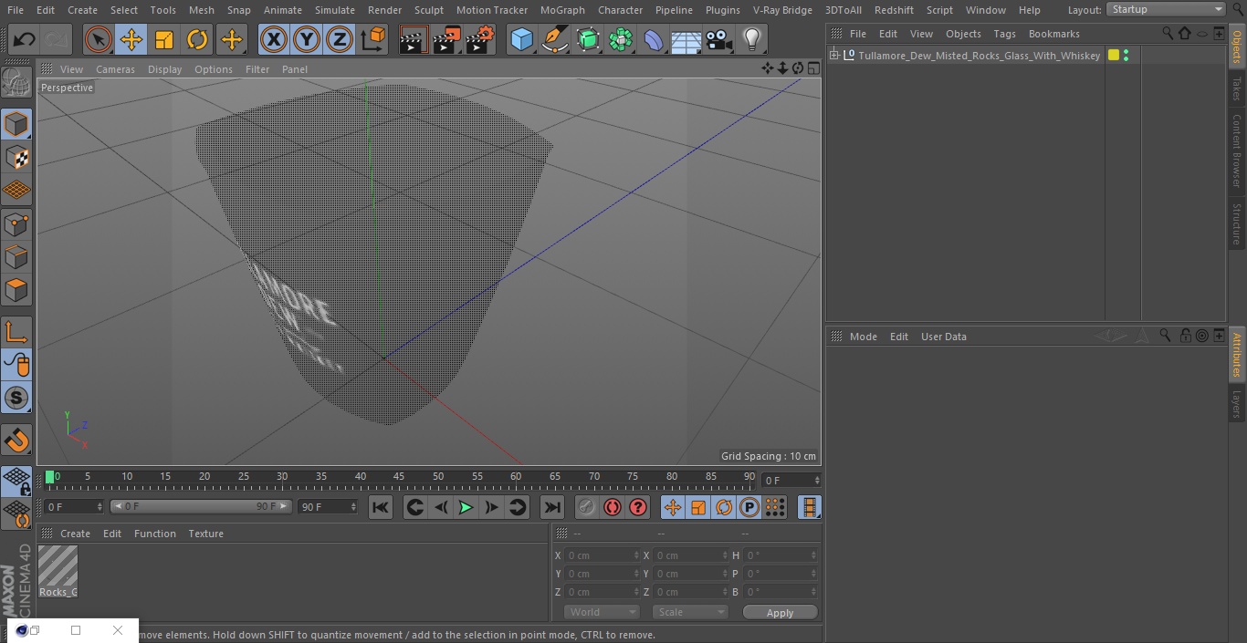
Task: Select the Live Selection tool
Action: pyautogui.click(x=99, y=40)
